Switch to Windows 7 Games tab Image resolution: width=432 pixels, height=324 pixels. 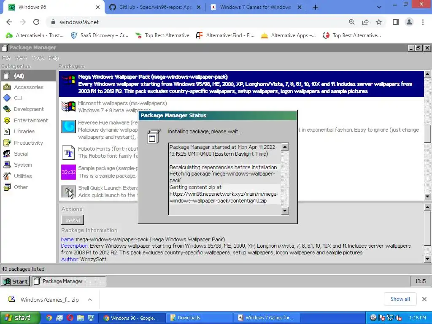click(255, 7)
